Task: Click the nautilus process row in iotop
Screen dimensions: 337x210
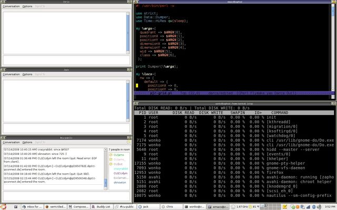Action: pos(234,195)
